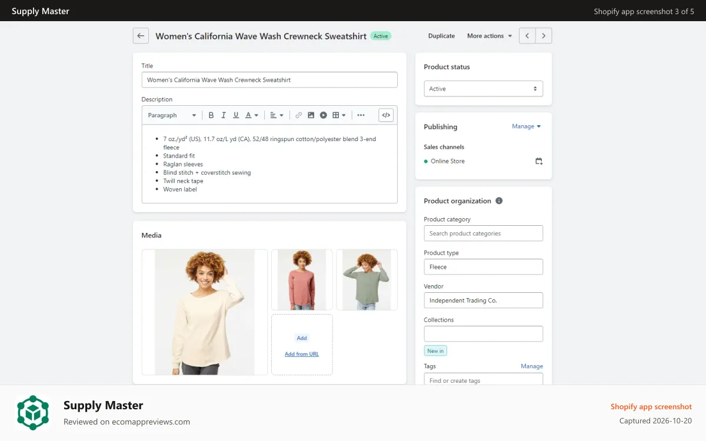Image resolution: width=706 pixels, height=441 pixels.
Task: Click the Online Store schedule calendar icon
Action: (539, 161)
